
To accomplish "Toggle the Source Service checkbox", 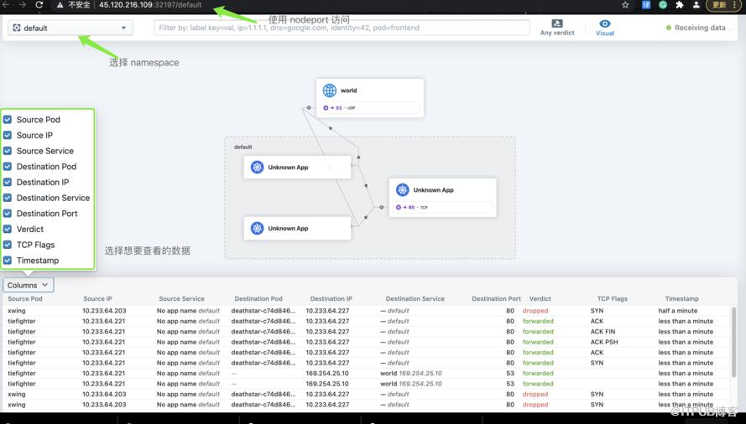I will click(8, 151).
